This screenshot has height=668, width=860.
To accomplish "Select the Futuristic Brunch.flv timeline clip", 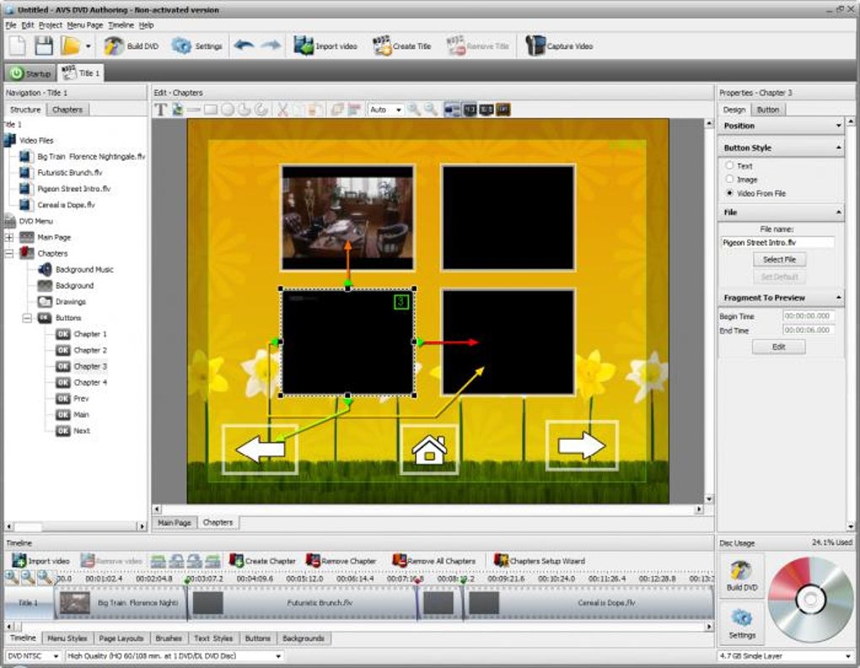I will 302,602.
